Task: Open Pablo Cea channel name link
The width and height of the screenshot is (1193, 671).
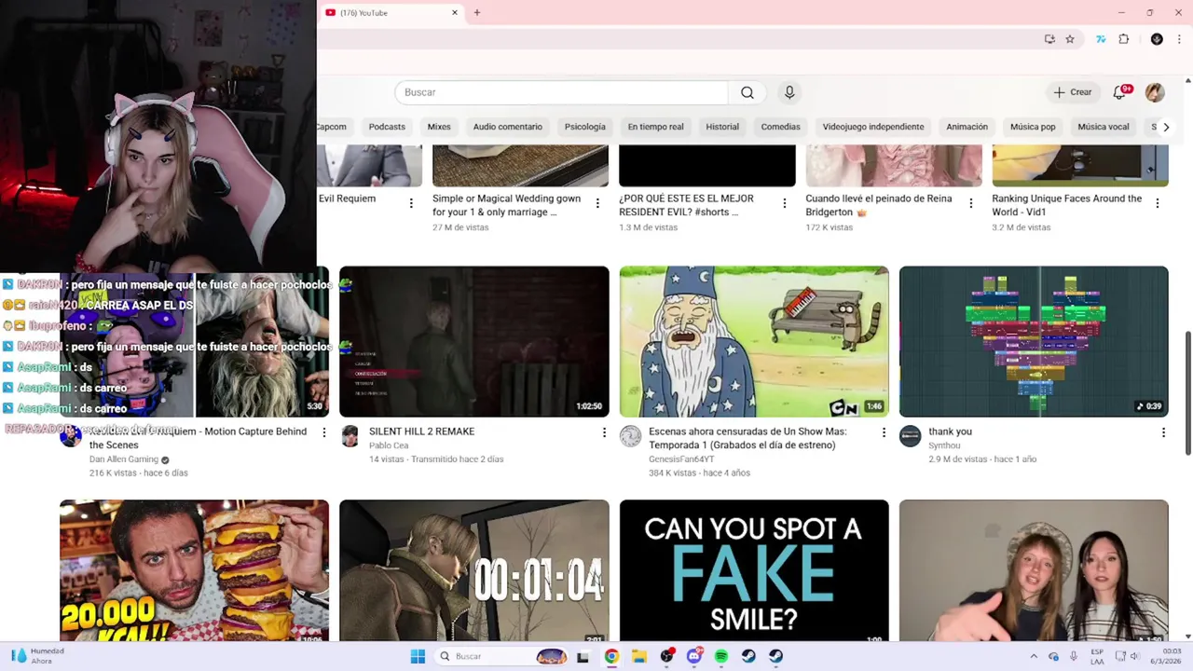Action: coord(389,445)
